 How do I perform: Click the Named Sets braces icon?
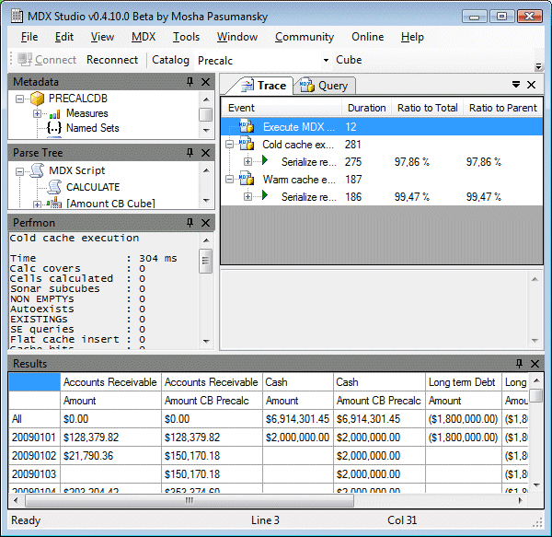[54, 128]
